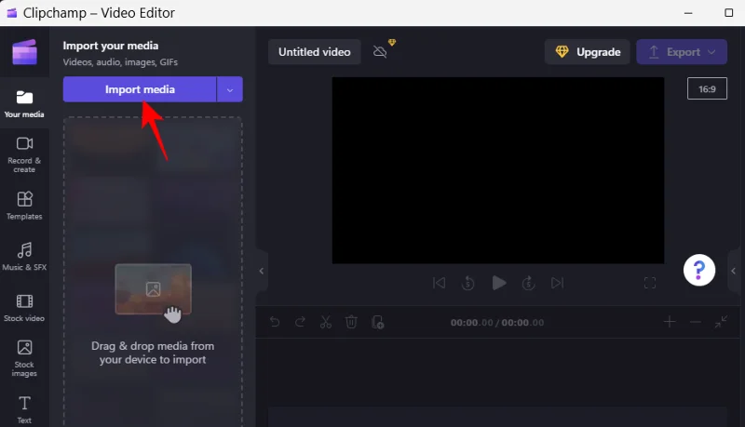The height and width of the screenshot is (427, 745).
Task: Rewind 5 seconds
Action: (x=468, y=283)
